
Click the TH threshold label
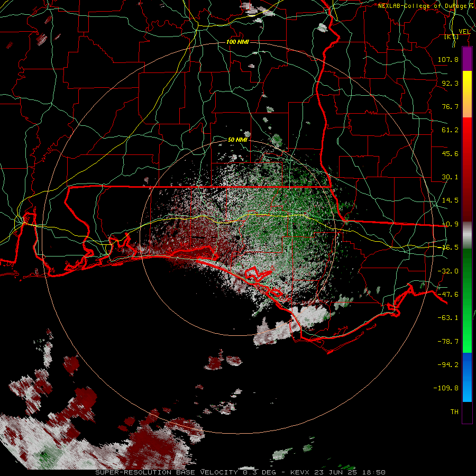coord(454,412)
